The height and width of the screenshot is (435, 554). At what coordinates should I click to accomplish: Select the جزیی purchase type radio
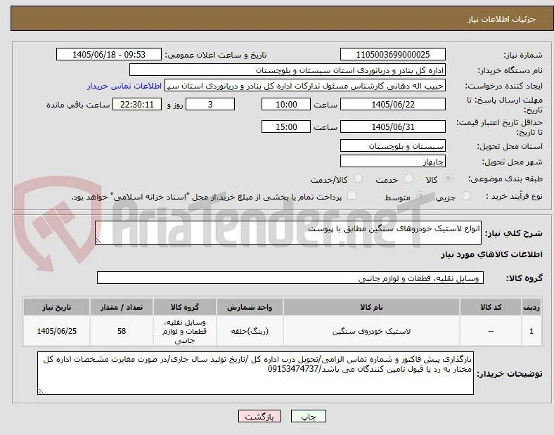(x=466, y=196)
